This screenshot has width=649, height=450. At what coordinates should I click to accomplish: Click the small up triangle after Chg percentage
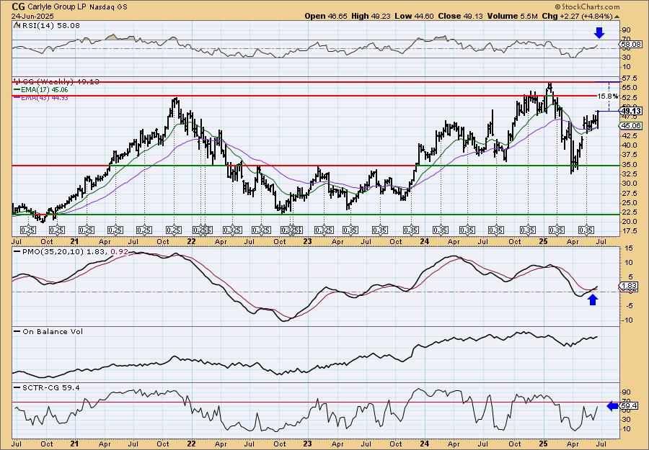pyautogui.click(x=617, y=17)
